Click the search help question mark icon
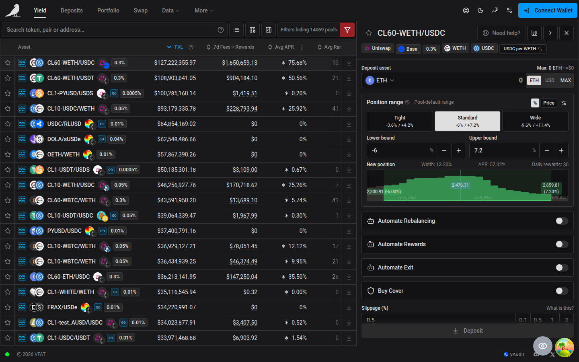Viewport: 579px width, 362px height. [221, 30]
